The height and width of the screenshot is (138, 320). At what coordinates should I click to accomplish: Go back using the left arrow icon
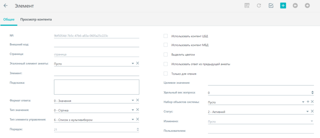[6, 6]
